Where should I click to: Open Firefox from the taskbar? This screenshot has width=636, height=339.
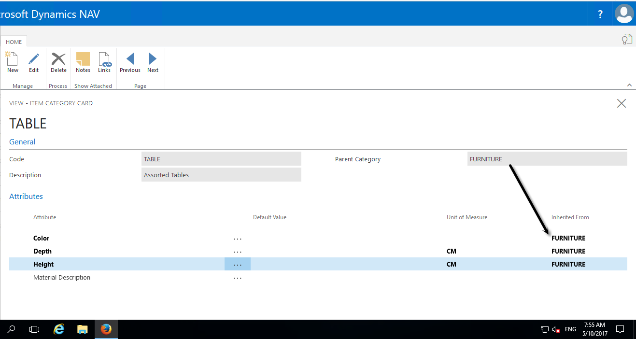coord(106,329)
